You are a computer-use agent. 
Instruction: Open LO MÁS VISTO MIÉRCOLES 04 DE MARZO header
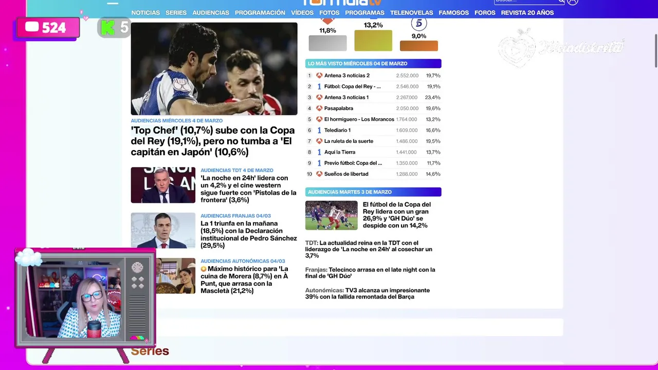coord(373,64)
